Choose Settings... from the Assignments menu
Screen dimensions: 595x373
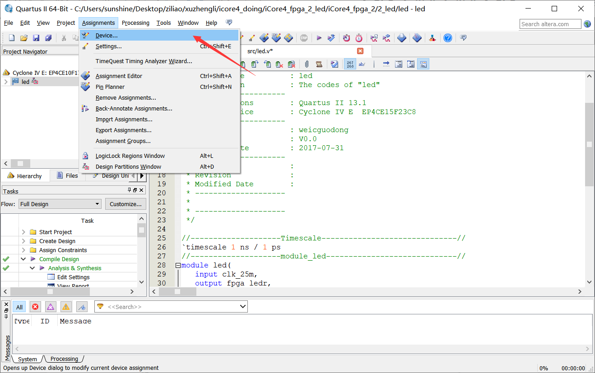[159, 46]
